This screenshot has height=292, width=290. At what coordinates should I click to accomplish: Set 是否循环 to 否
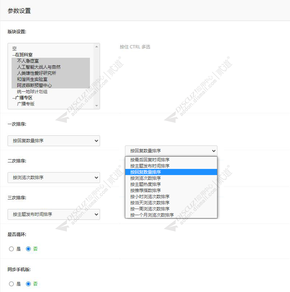click(x=28, y=249)
